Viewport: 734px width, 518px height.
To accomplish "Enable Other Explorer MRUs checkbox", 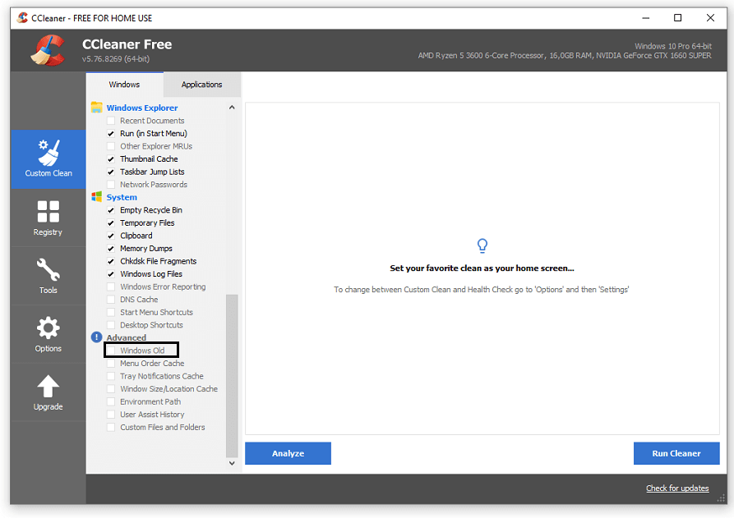I will (x=111, y=146).
